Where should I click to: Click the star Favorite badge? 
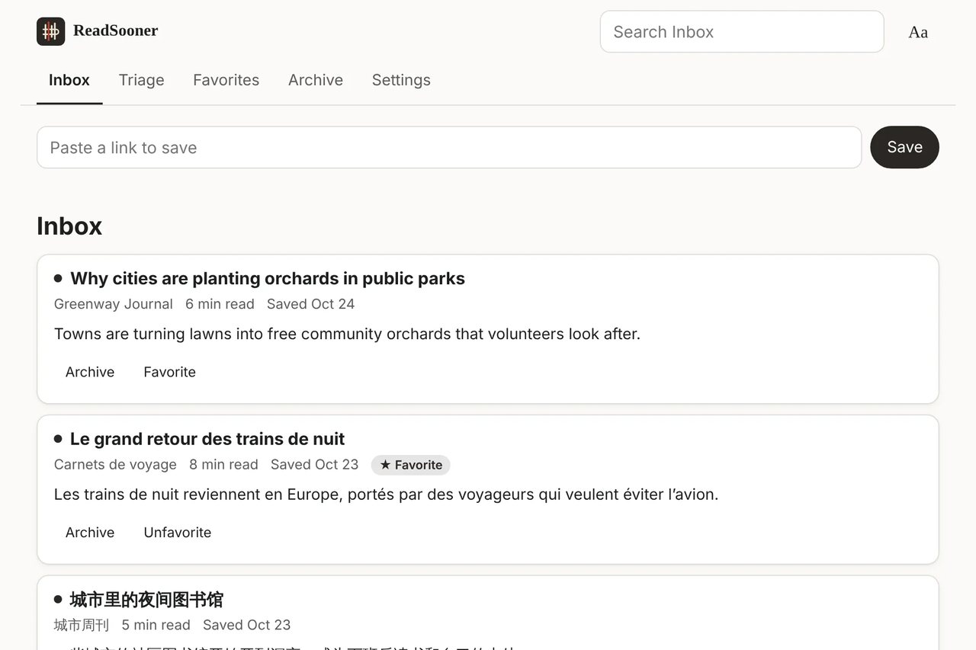click(x=411, y=465)
